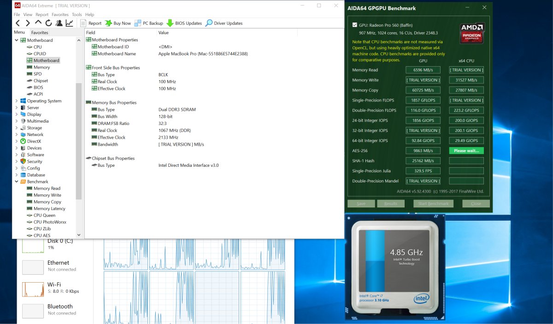Expand Server tree node
This screenshot has width=553, height=324.
click(17, 108)
